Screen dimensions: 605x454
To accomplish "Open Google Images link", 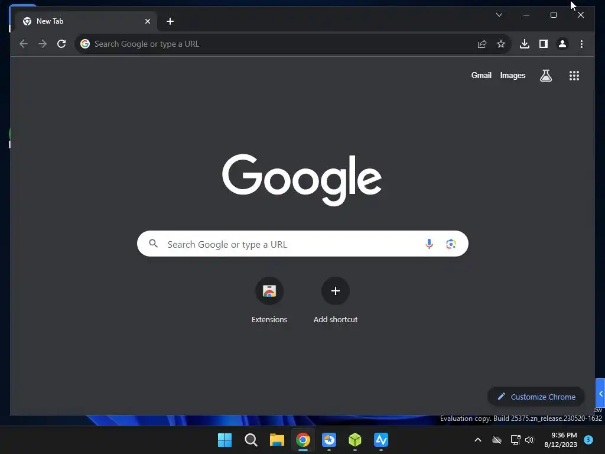I will tap(512, 76).
